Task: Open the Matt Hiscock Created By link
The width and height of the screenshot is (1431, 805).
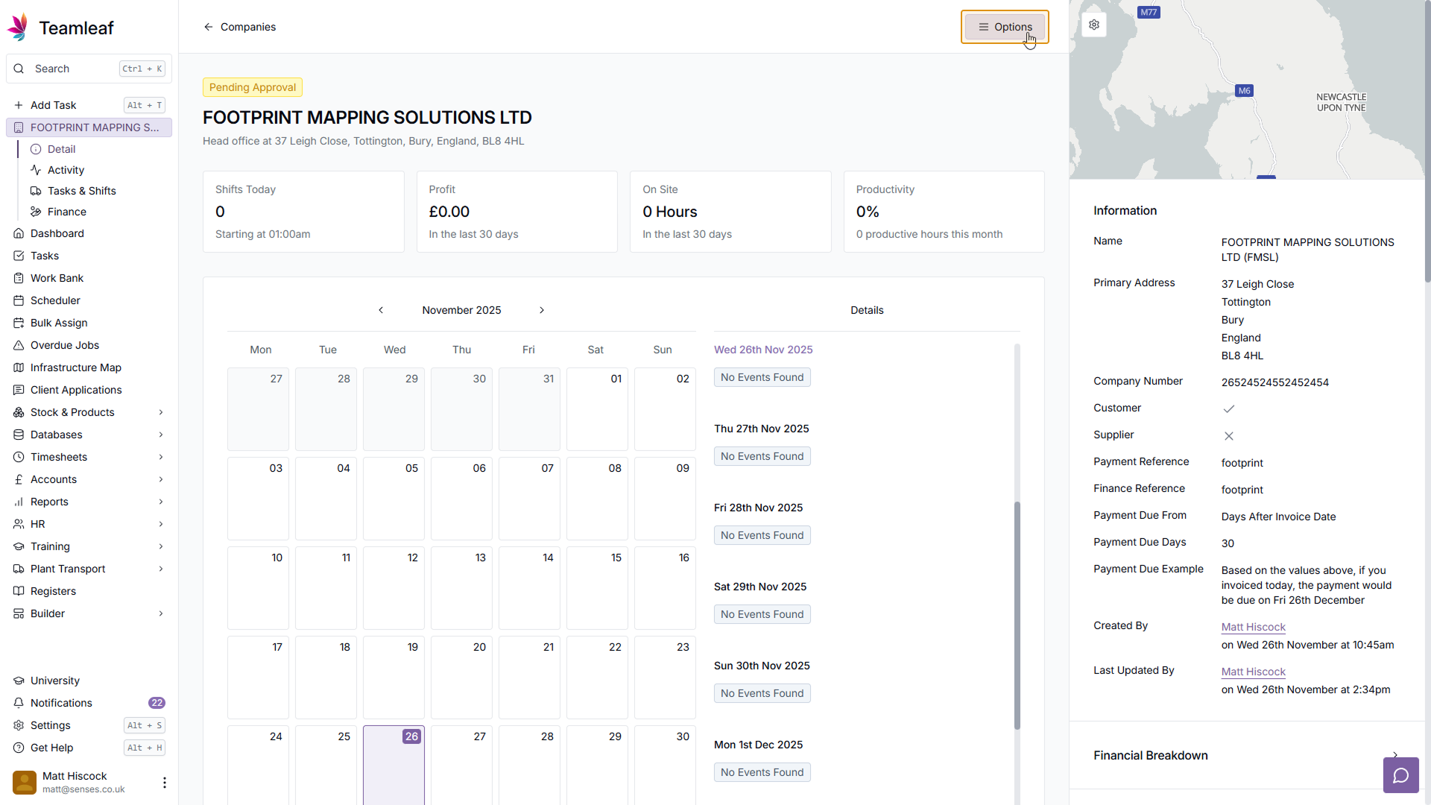Action: [x=1253, y=627]
